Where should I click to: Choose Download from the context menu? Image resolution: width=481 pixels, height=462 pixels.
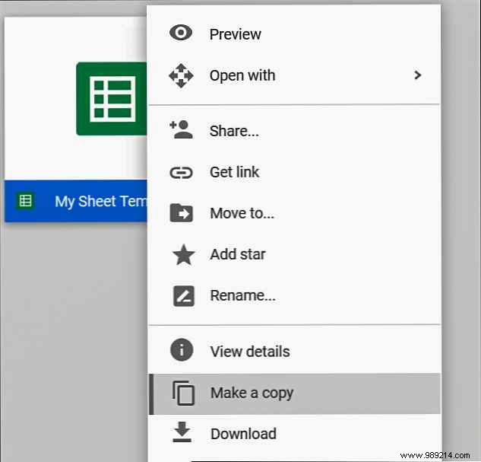[x=294, y=434]
